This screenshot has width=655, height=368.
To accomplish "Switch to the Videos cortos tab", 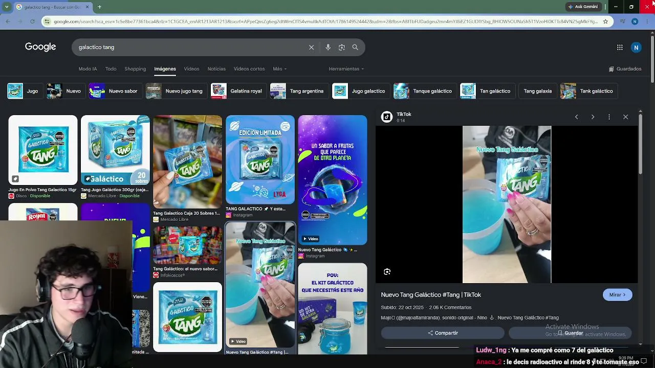I will 249,69.
